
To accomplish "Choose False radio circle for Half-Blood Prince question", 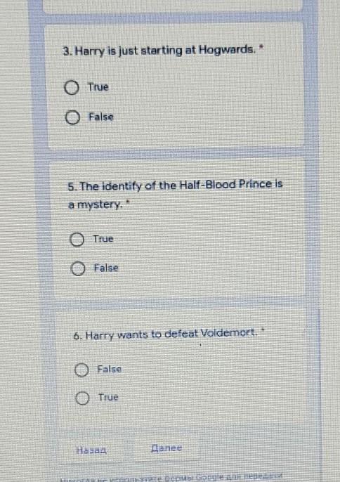I will 78,268.
